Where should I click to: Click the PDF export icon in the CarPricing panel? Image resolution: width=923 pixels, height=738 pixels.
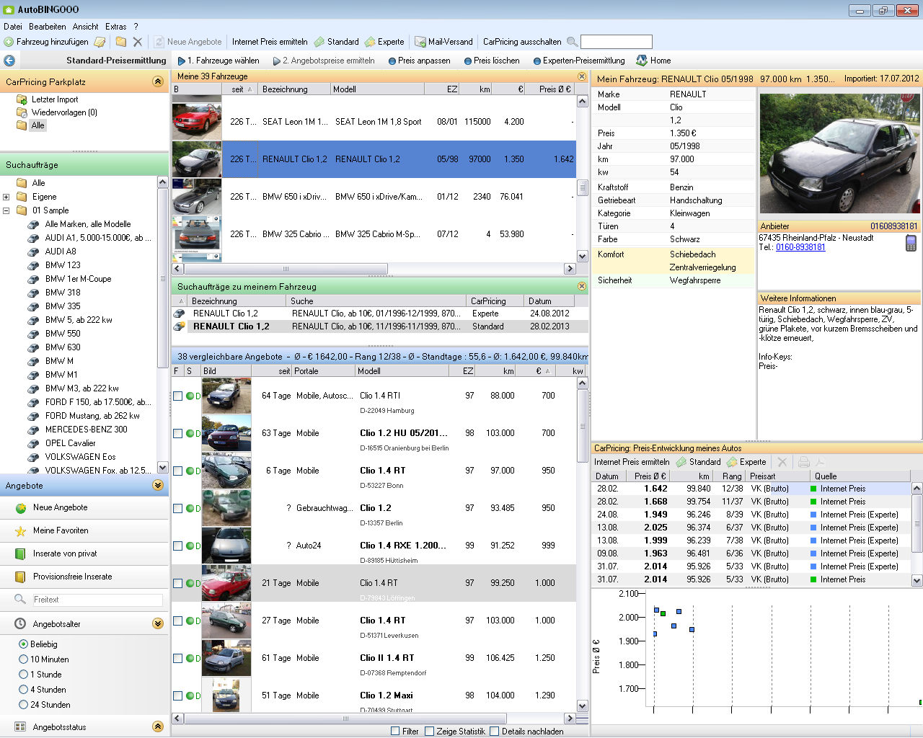tap(820, 462)
